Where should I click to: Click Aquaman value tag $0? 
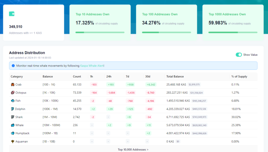click(x=178, y=142)
